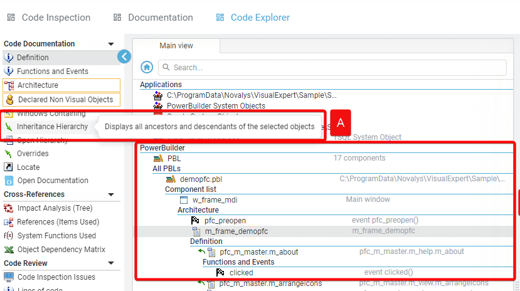Click the Object Dependency Matrix icon
The width and height of the screenshot is (520, 291).
(9, 250)
